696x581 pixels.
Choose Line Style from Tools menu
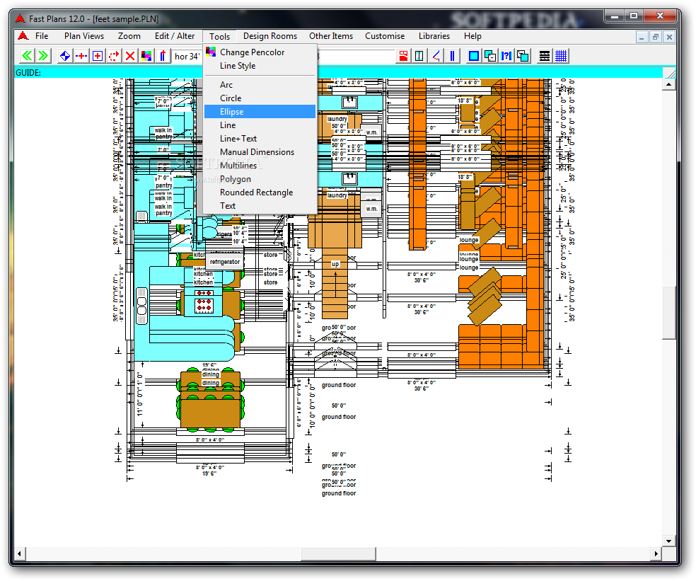click(x=260, y=66)
